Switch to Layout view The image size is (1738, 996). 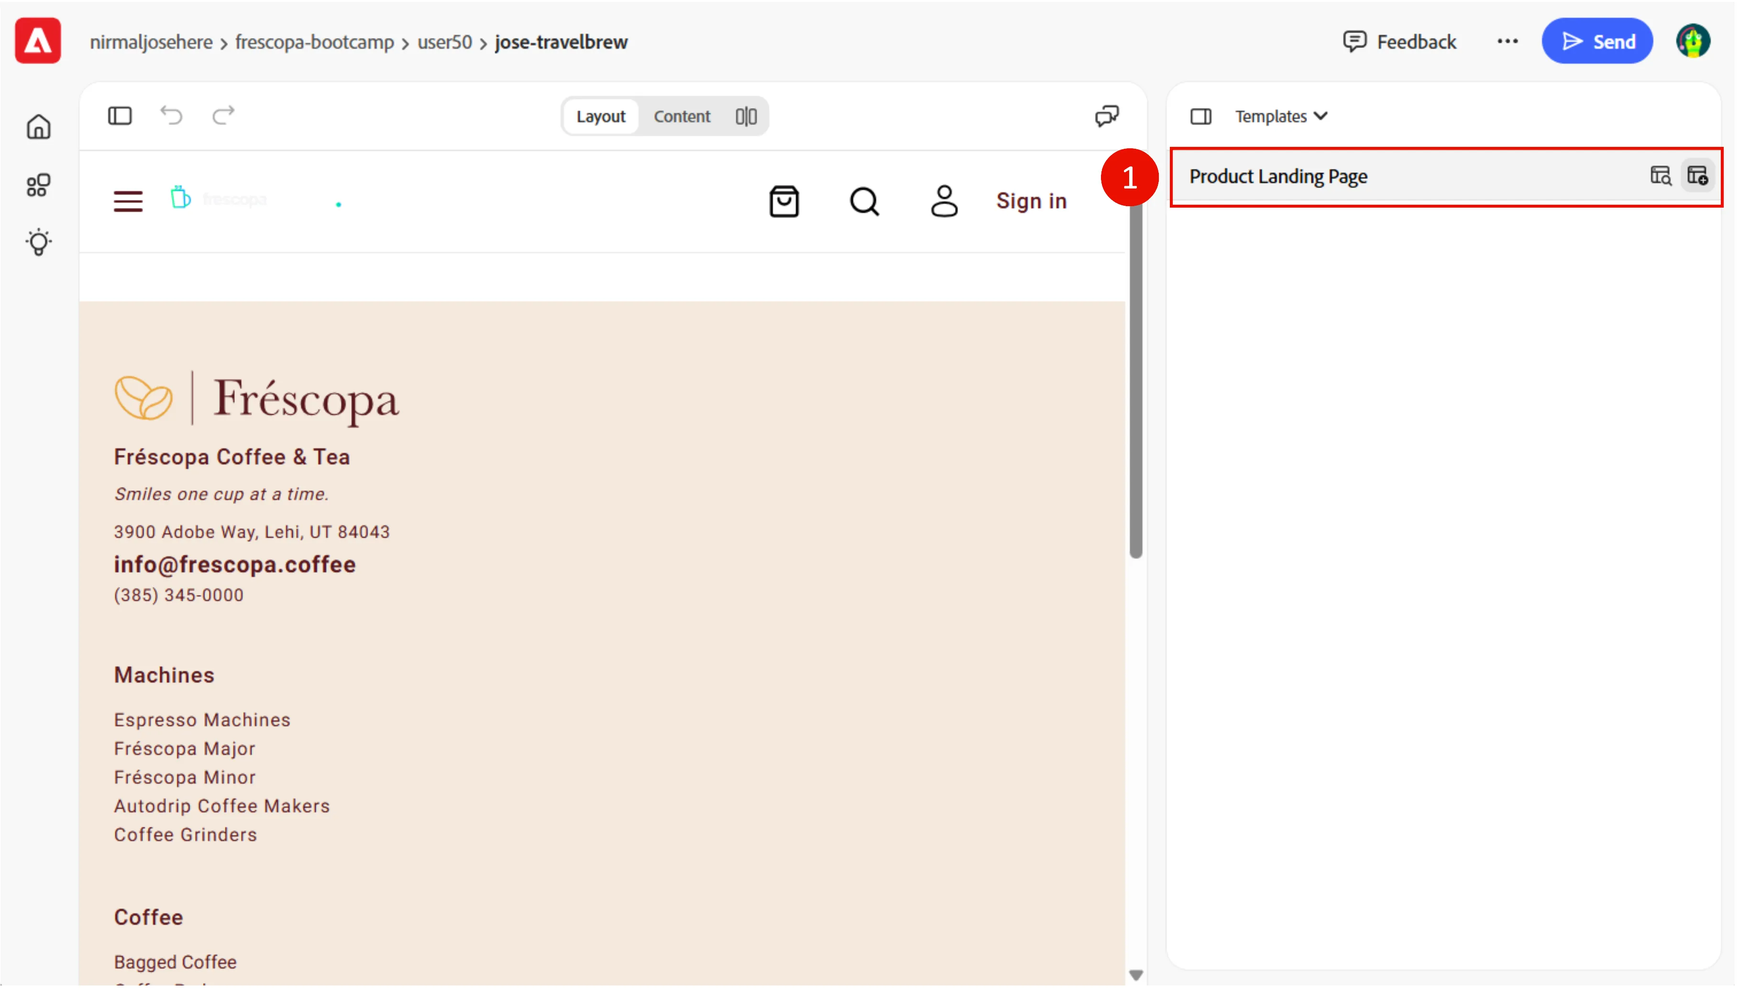click(x=601, y=116)
